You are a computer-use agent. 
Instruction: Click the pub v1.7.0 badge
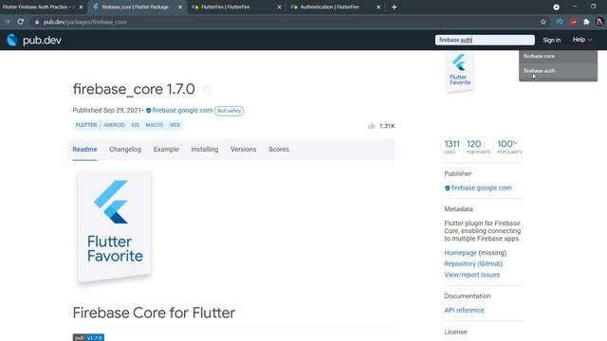pyautogui.click(x=88, y=337)
